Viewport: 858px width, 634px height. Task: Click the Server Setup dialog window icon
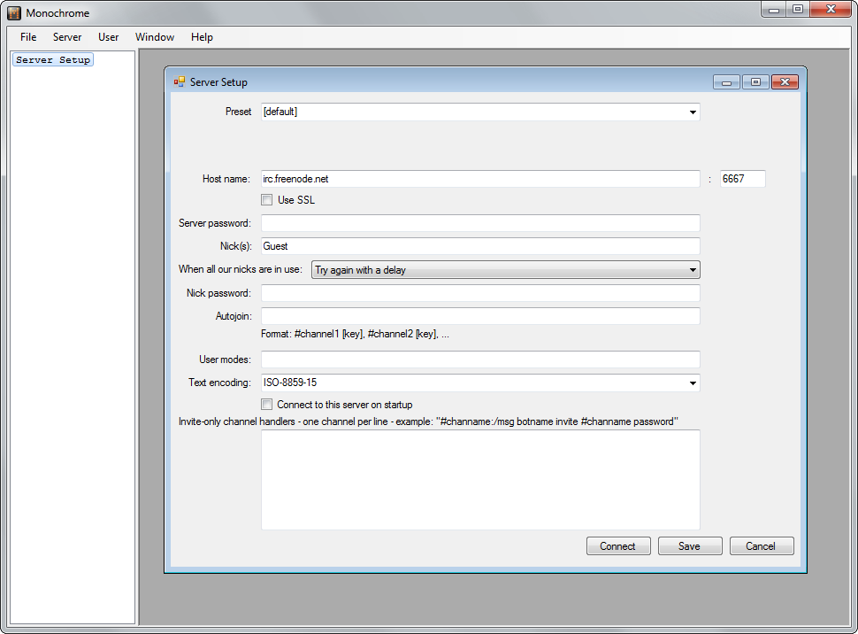(180, 81)
